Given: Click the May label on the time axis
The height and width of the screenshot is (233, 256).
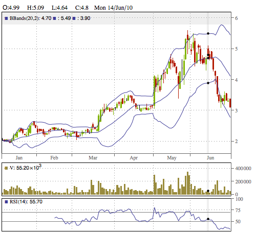Looking at the screenshot, I should [172, 158].
